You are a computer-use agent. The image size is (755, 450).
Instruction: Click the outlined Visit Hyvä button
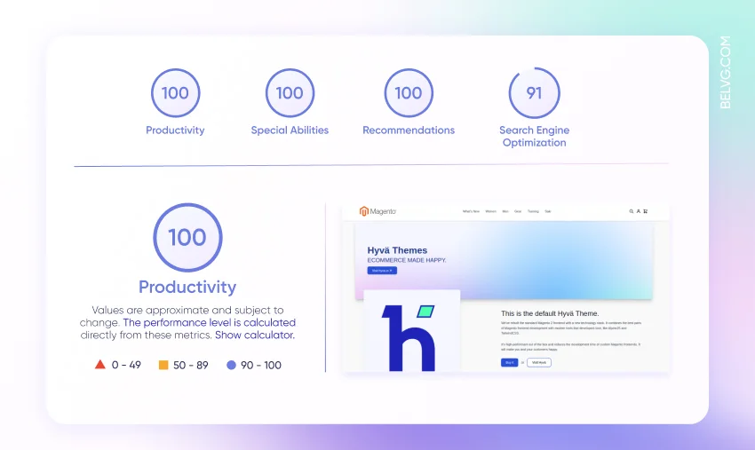point(539,362)
